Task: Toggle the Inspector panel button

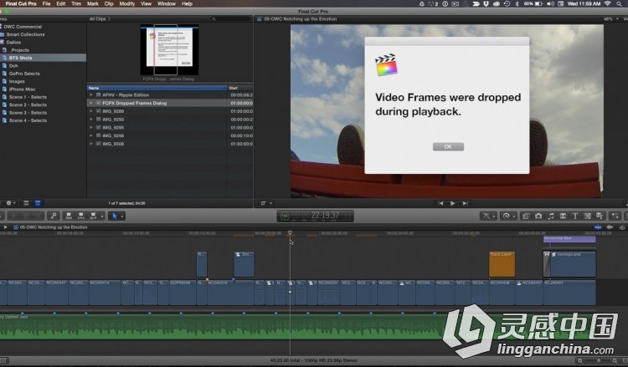Action: pos(615,216)
